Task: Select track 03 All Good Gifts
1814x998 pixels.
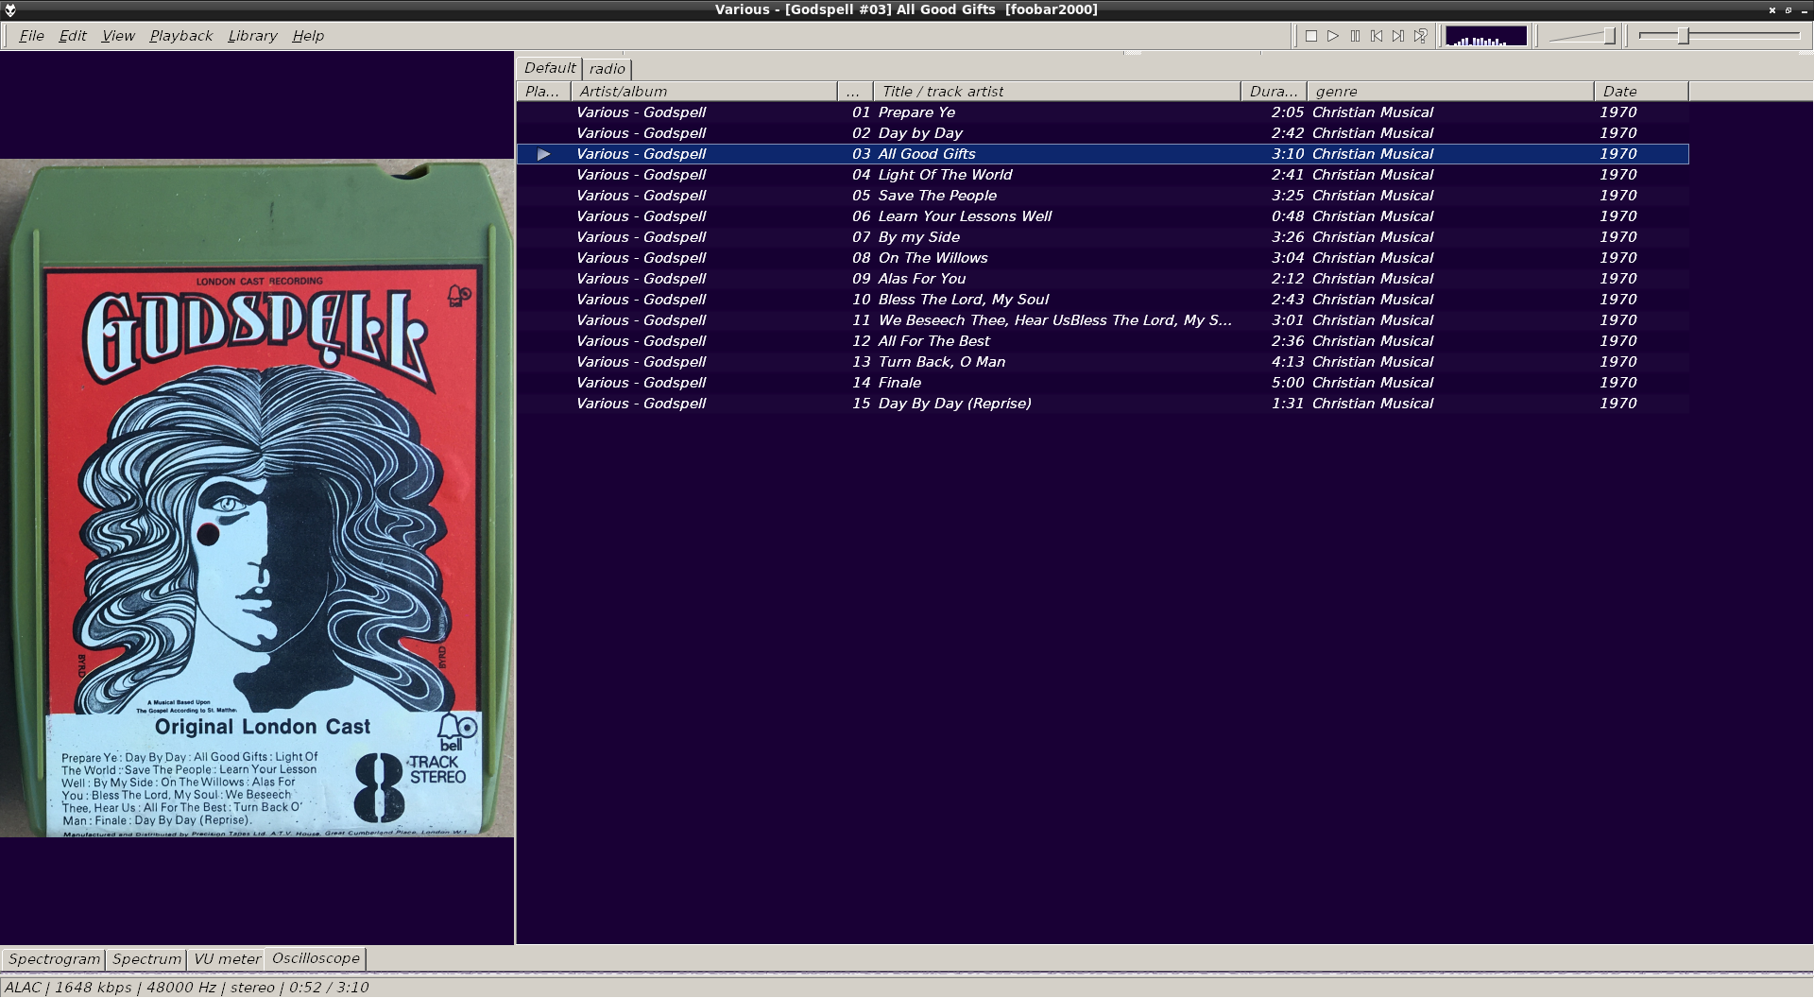Action: [x=1103, y=154]
